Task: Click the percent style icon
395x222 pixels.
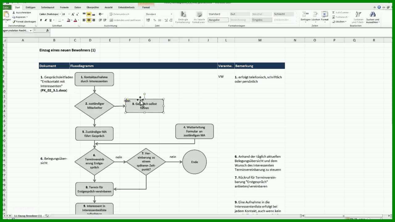Action: tap(155, 20)
